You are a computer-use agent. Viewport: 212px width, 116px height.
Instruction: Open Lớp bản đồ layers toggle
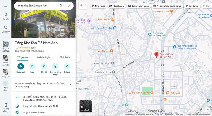(x=86, y=106)
